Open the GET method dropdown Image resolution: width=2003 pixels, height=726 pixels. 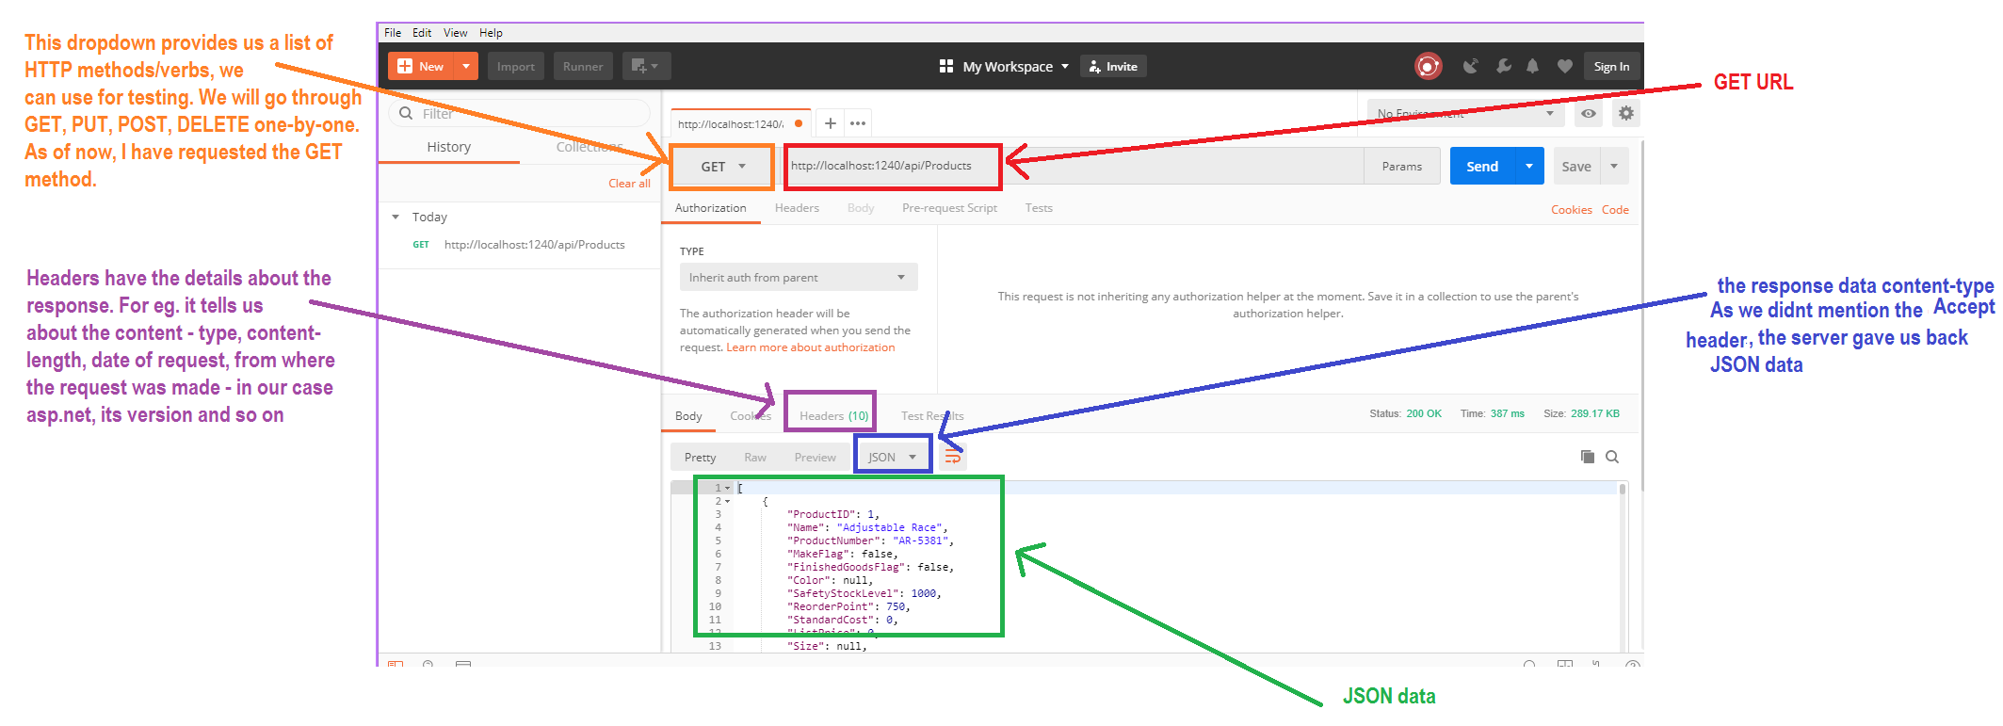click(x=722, y=167)
